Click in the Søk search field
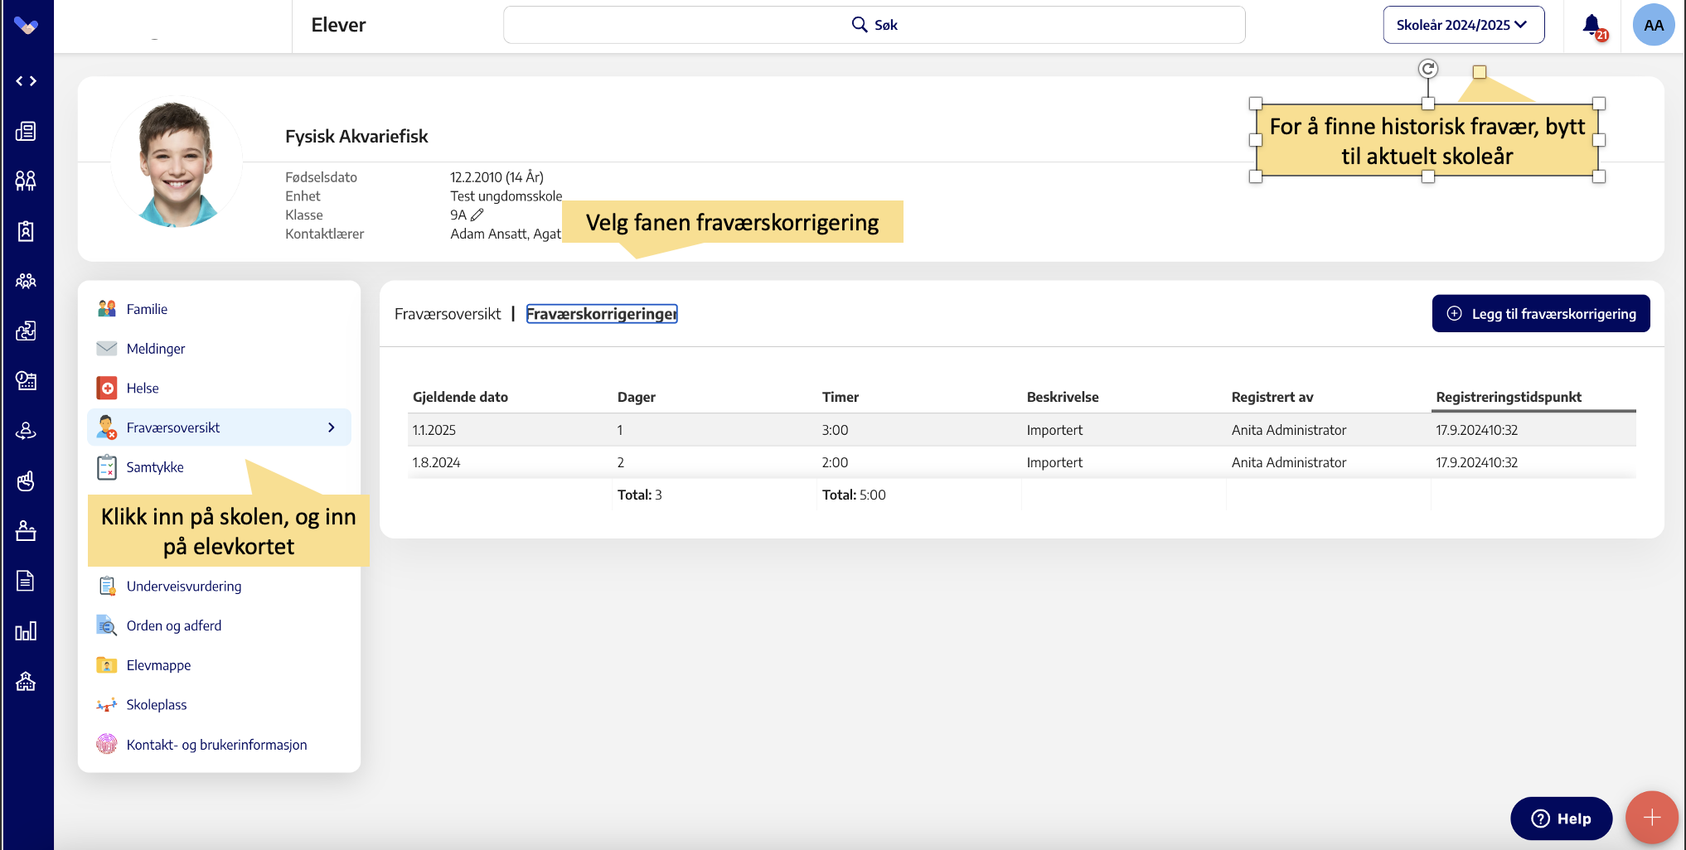This screenshot has height=850, width=1686. (874, 25)
